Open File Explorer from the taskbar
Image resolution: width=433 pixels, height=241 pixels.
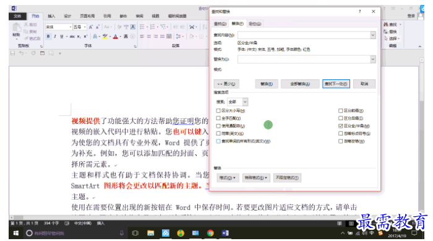(150, 233)
